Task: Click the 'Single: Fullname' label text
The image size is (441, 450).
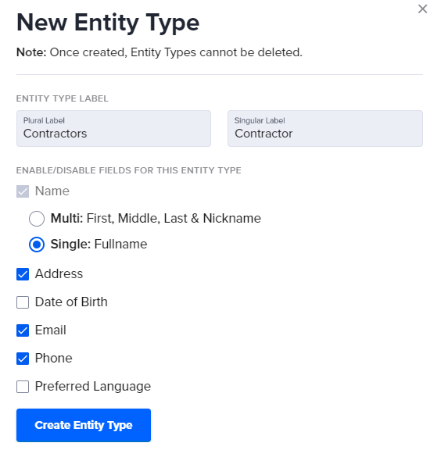Action: point(99,245)
